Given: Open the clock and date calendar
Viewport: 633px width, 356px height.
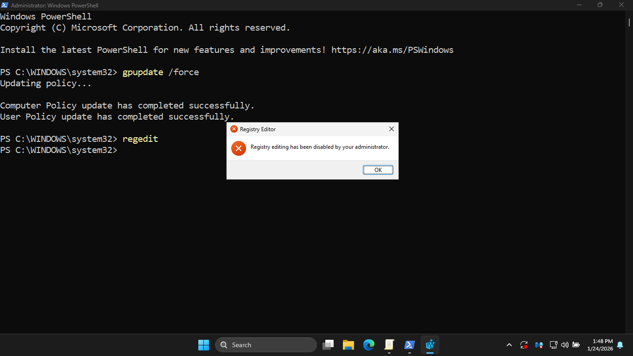Looking at the screenshot, I should [600, 345].
